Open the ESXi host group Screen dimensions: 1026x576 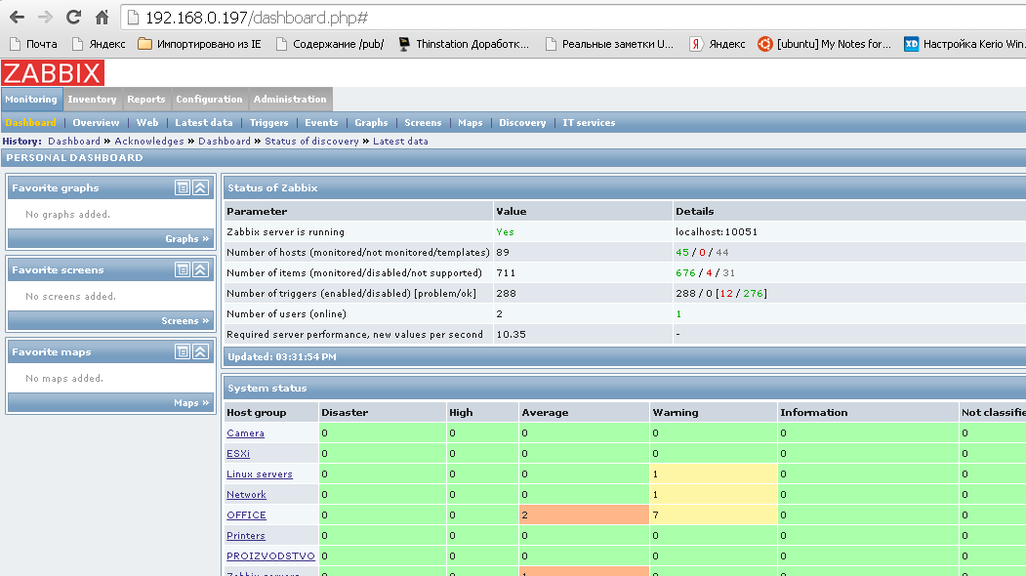point(238,454)
